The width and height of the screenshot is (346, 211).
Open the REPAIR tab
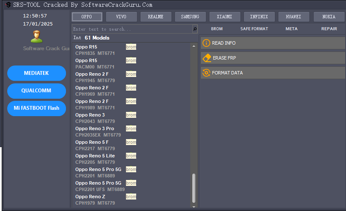click(x=329, y=29)
